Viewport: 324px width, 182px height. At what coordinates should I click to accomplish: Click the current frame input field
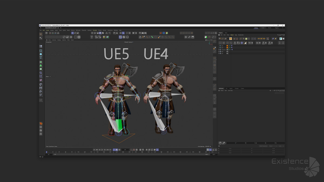tap(125, 150)
